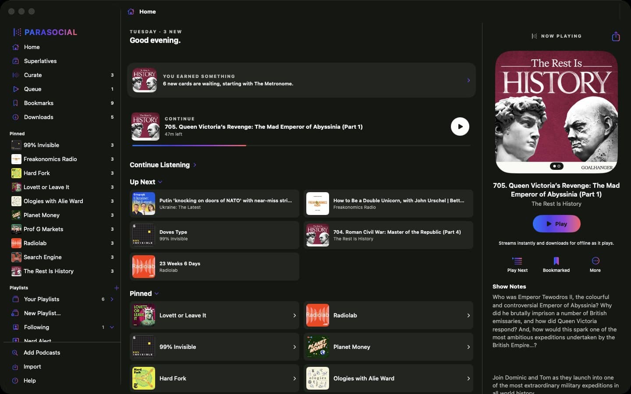Screen dimensions: 631x394
Task: Open Continue Listening via its chevron
Action: coord(195,165)
